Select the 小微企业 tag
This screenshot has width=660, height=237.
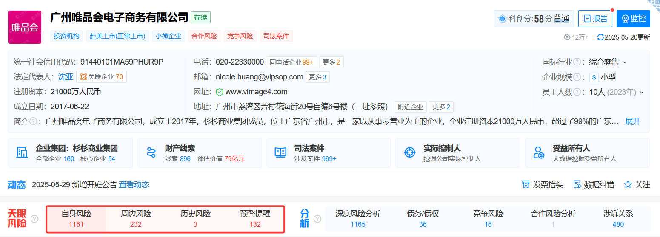coord(169,36)
